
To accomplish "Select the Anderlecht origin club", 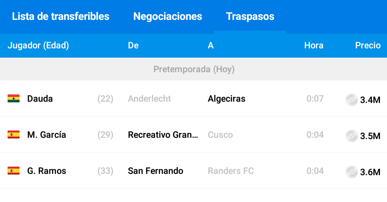I will 149,99.
